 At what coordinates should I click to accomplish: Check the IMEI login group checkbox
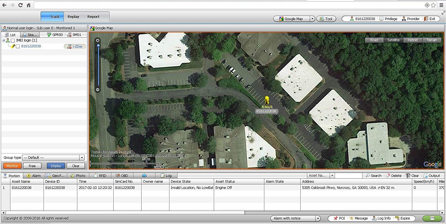tap(12, 40)
